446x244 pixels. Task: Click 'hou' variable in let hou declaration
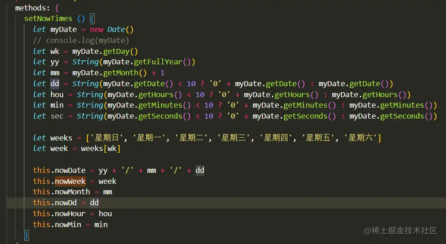click(57, 94)
